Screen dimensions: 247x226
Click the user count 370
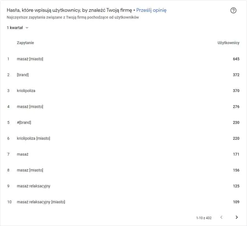click(x=236, y=91)
